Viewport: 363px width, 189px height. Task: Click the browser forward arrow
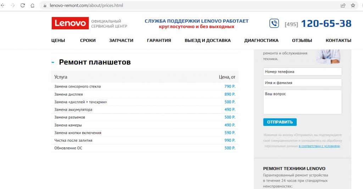13,5
